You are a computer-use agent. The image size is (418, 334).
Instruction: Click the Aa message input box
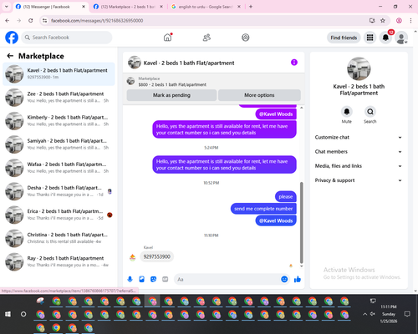(227, 279)
